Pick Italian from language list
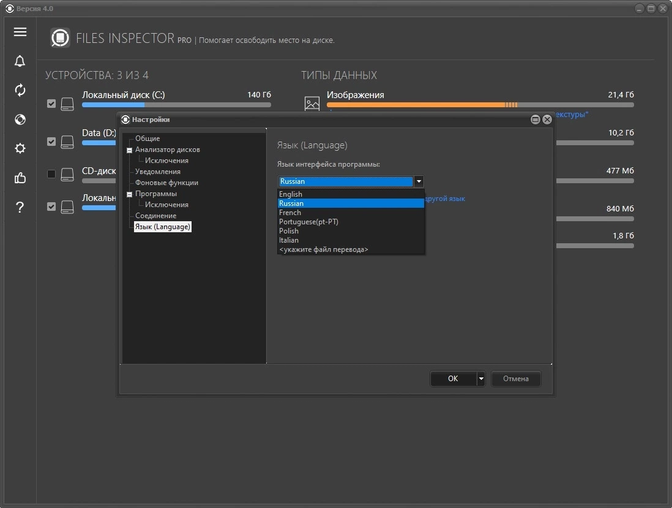The height and width of the screenshot is (508, 672). [351, 240]
